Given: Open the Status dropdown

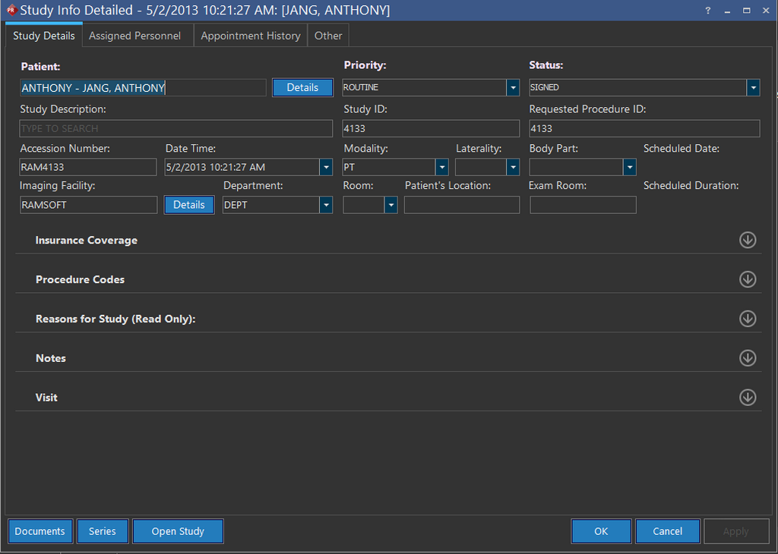Looking at the screenshot, I should (753, 88).
